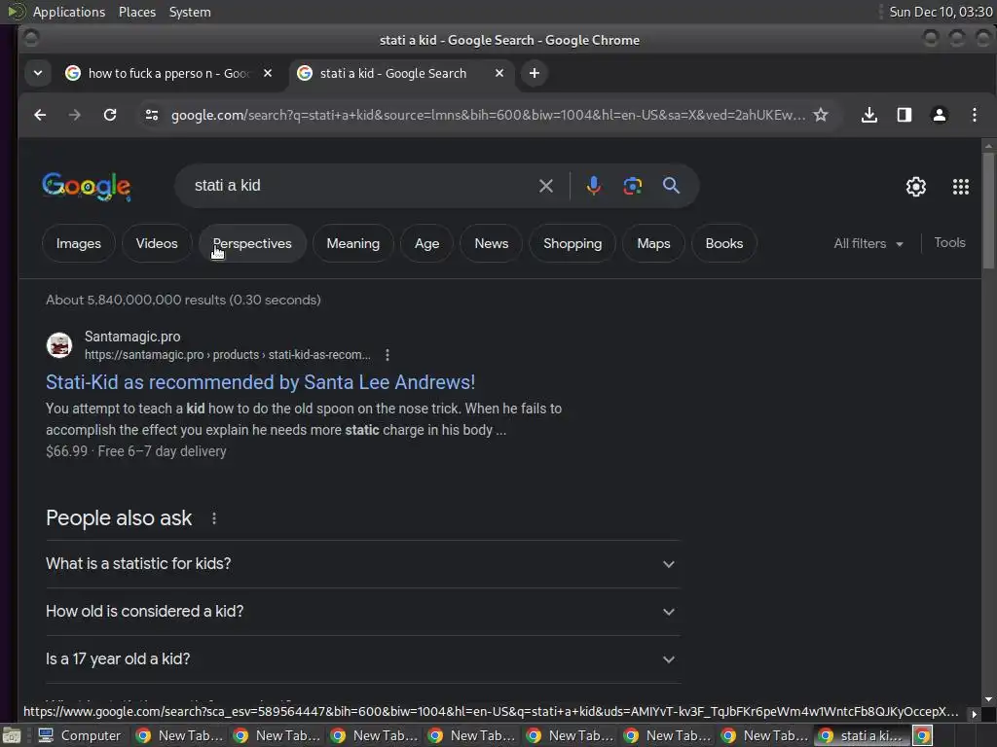Image resolution: width=997 pixels, height=747 pixels.
Task: Click the Santamagic.pro site name
Action: pyautogui.click(x=132, y=337)
